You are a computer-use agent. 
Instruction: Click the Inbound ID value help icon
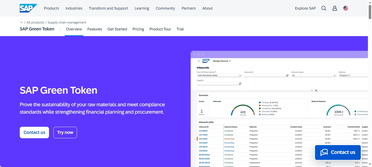point(287,75)
